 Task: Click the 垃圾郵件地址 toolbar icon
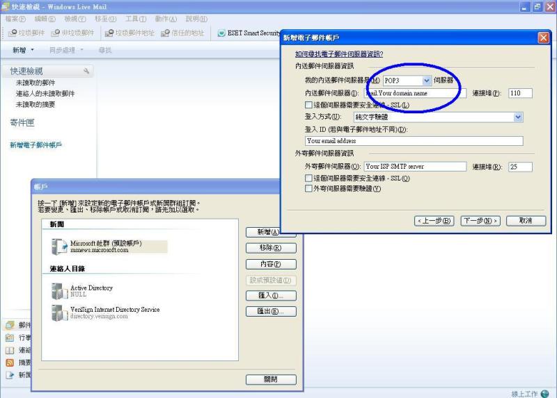tap(109, 33)
